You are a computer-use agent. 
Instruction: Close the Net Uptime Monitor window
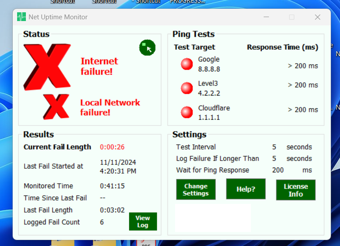click(x=318, y=17)
